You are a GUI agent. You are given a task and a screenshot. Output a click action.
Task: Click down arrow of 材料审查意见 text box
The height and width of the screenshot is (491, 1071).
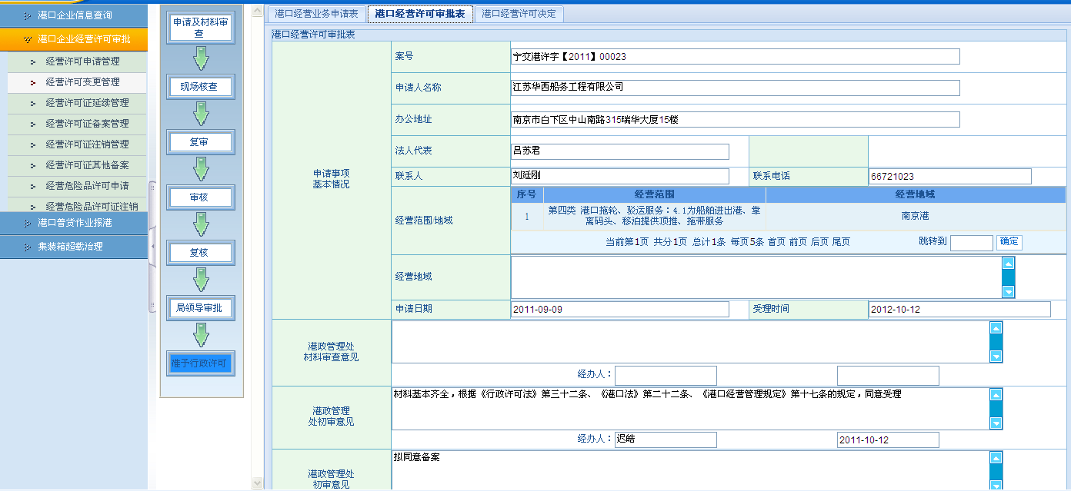click(x=996, y=356)
